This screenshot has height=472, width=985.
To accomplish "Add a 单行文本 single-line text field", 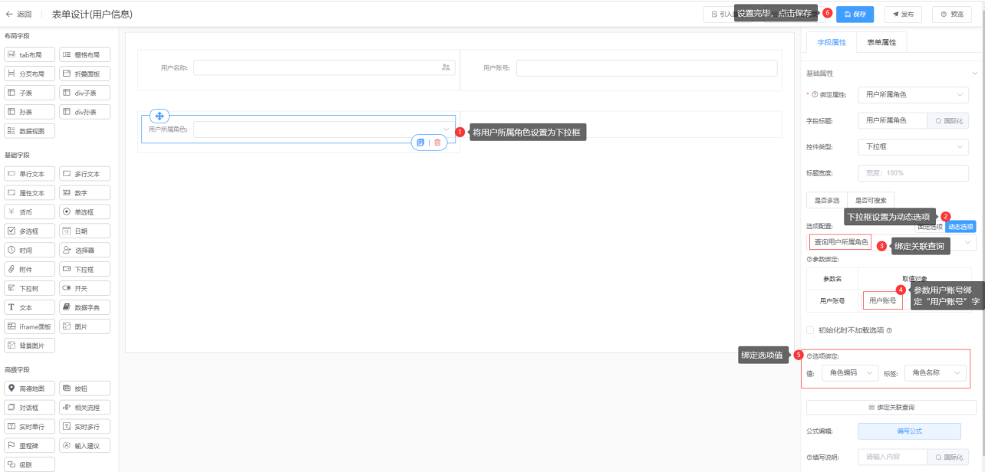I will pyautogui.click(x=29, y=173).
